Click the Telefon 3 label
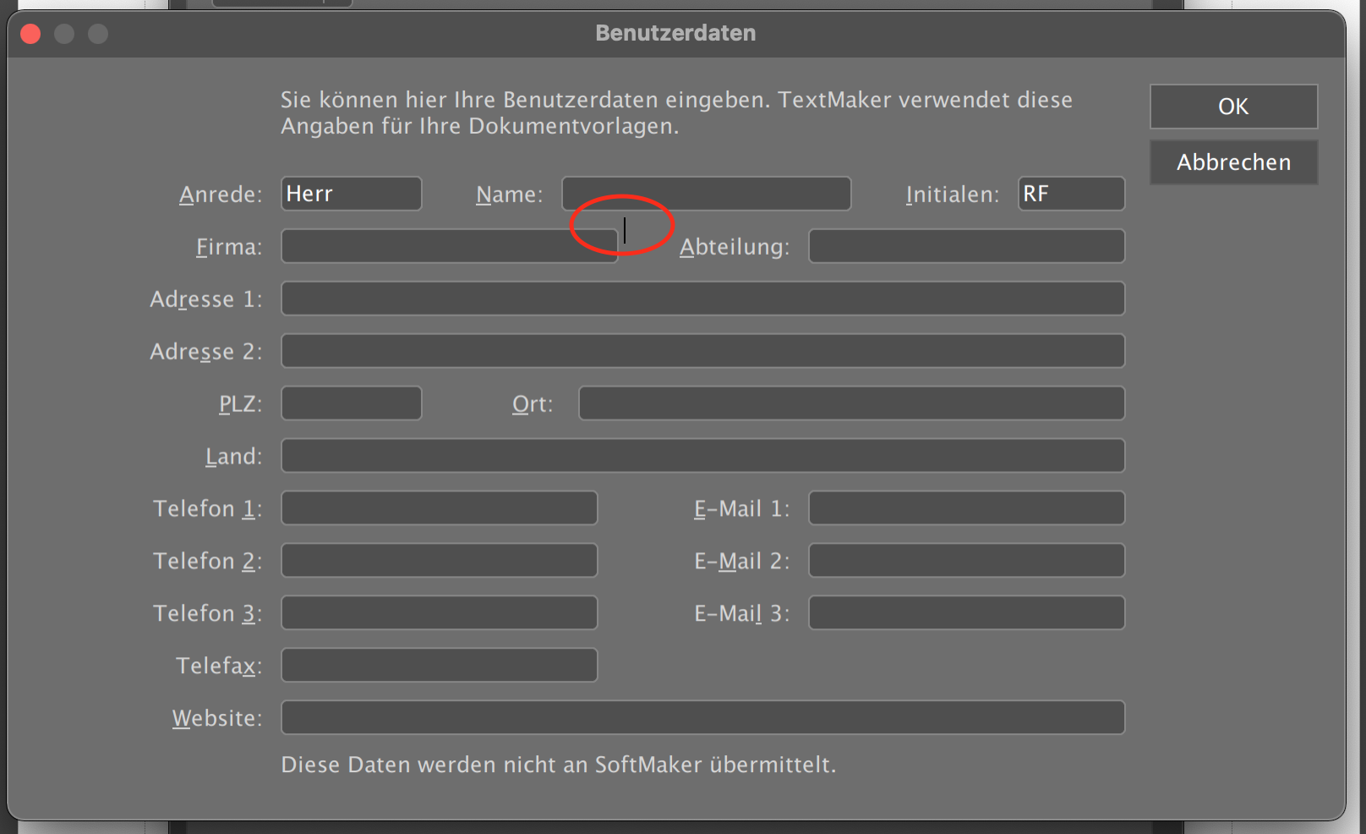Image resolution: width=1366 pixels, height=834 pixels. [208, 614]
